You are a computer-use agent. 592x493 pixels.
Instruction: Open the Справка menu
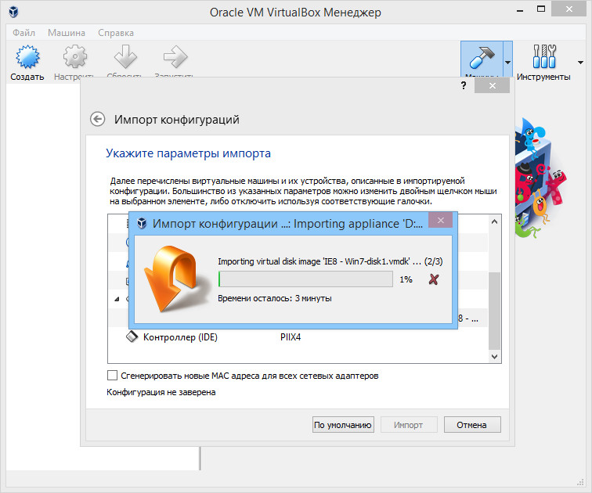pyautogui.click(x=116, y=33)
